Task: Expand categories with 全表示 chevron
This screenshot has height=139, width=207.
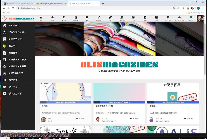Action: [x=191, y=17]
